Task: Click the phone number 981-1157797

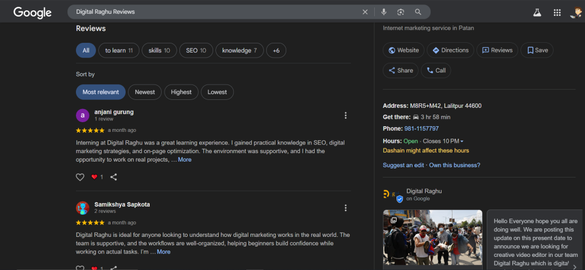Action: (422, 128)
